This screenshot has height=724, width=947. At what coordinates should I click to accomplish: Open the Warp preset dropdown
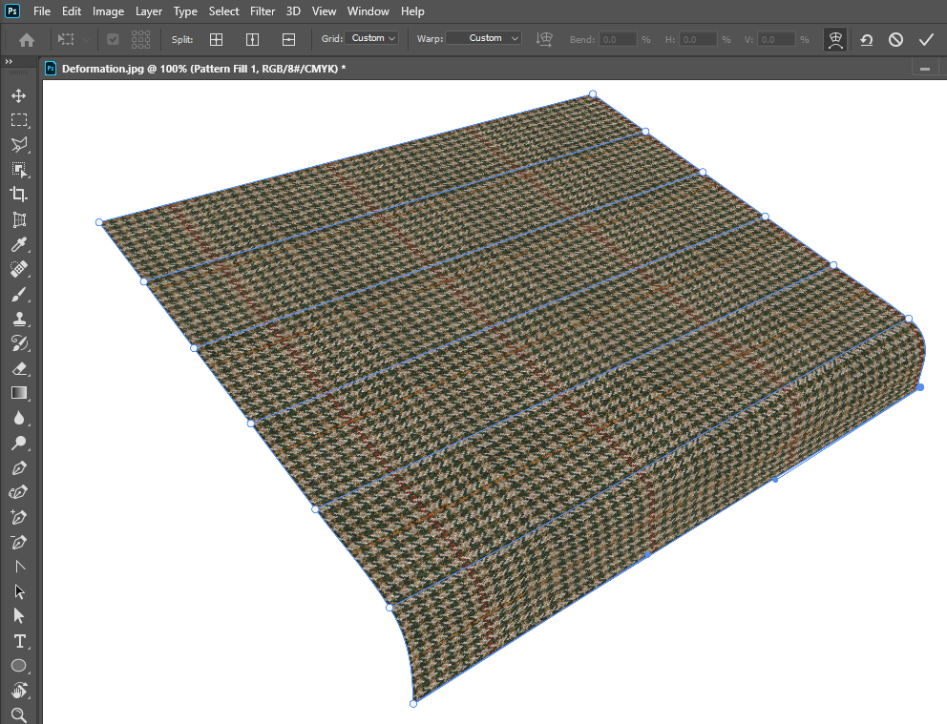[x=483, y=38]
